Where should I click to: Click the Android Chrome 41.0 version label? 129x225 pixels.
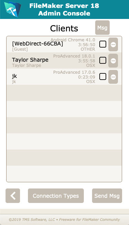73,40
